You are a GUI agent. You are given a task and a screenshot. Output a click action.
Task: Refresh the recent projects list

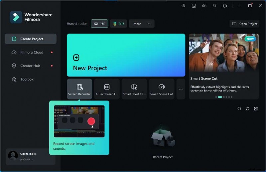pyautogui.click(x=248, y=109)
